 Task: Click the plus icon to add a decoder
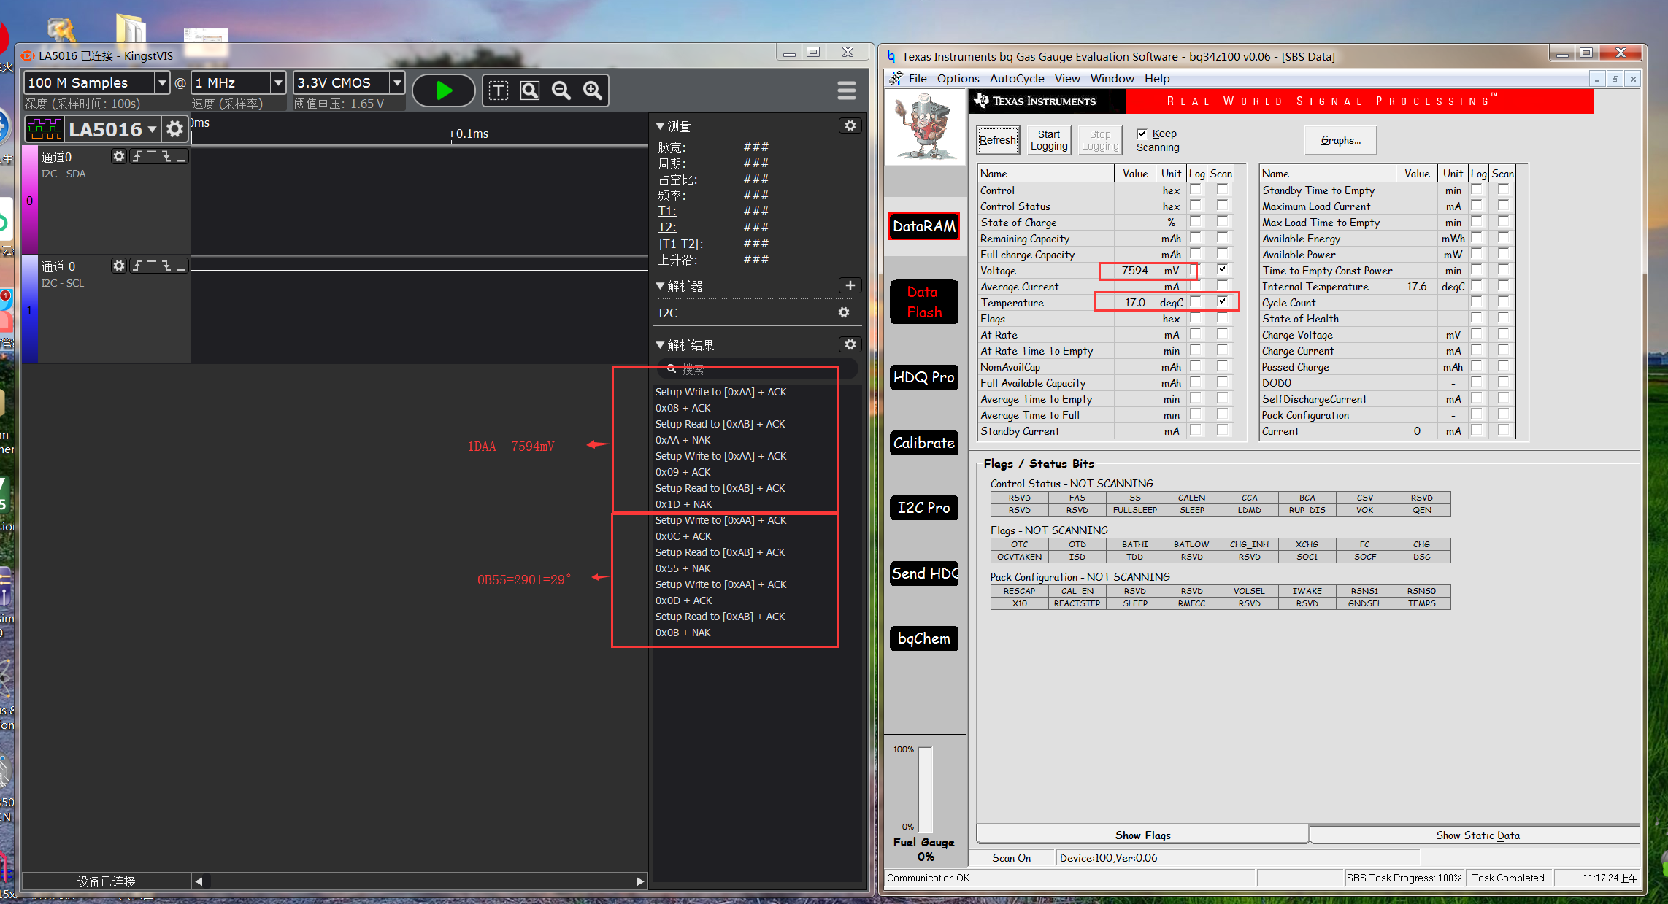tap(850, 285)
